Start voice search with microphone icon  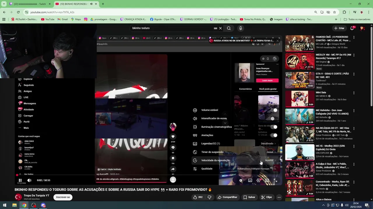[240, 28]
